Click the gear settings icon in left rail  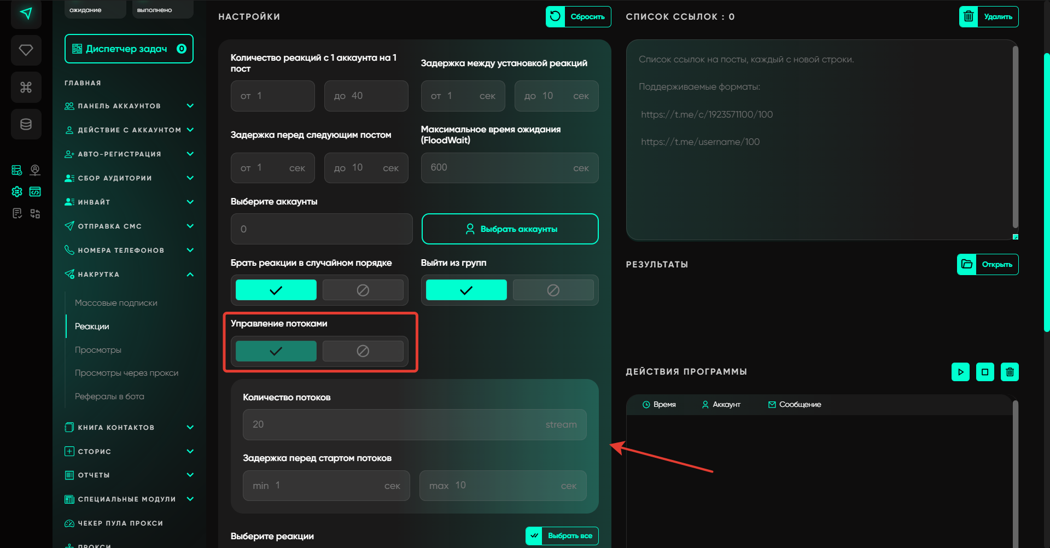[17, 191]
